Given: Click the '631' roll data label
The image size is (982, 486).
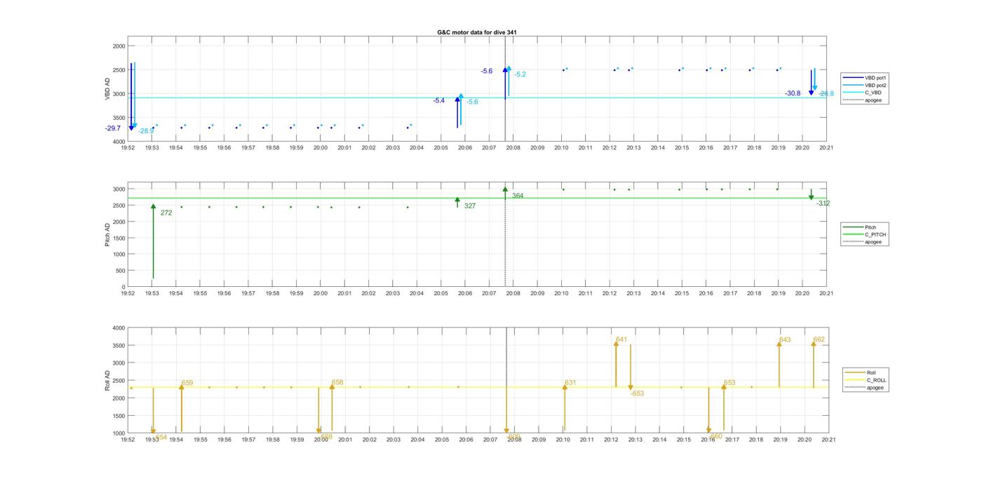Looking at the screenshot, I should (570, 383).
